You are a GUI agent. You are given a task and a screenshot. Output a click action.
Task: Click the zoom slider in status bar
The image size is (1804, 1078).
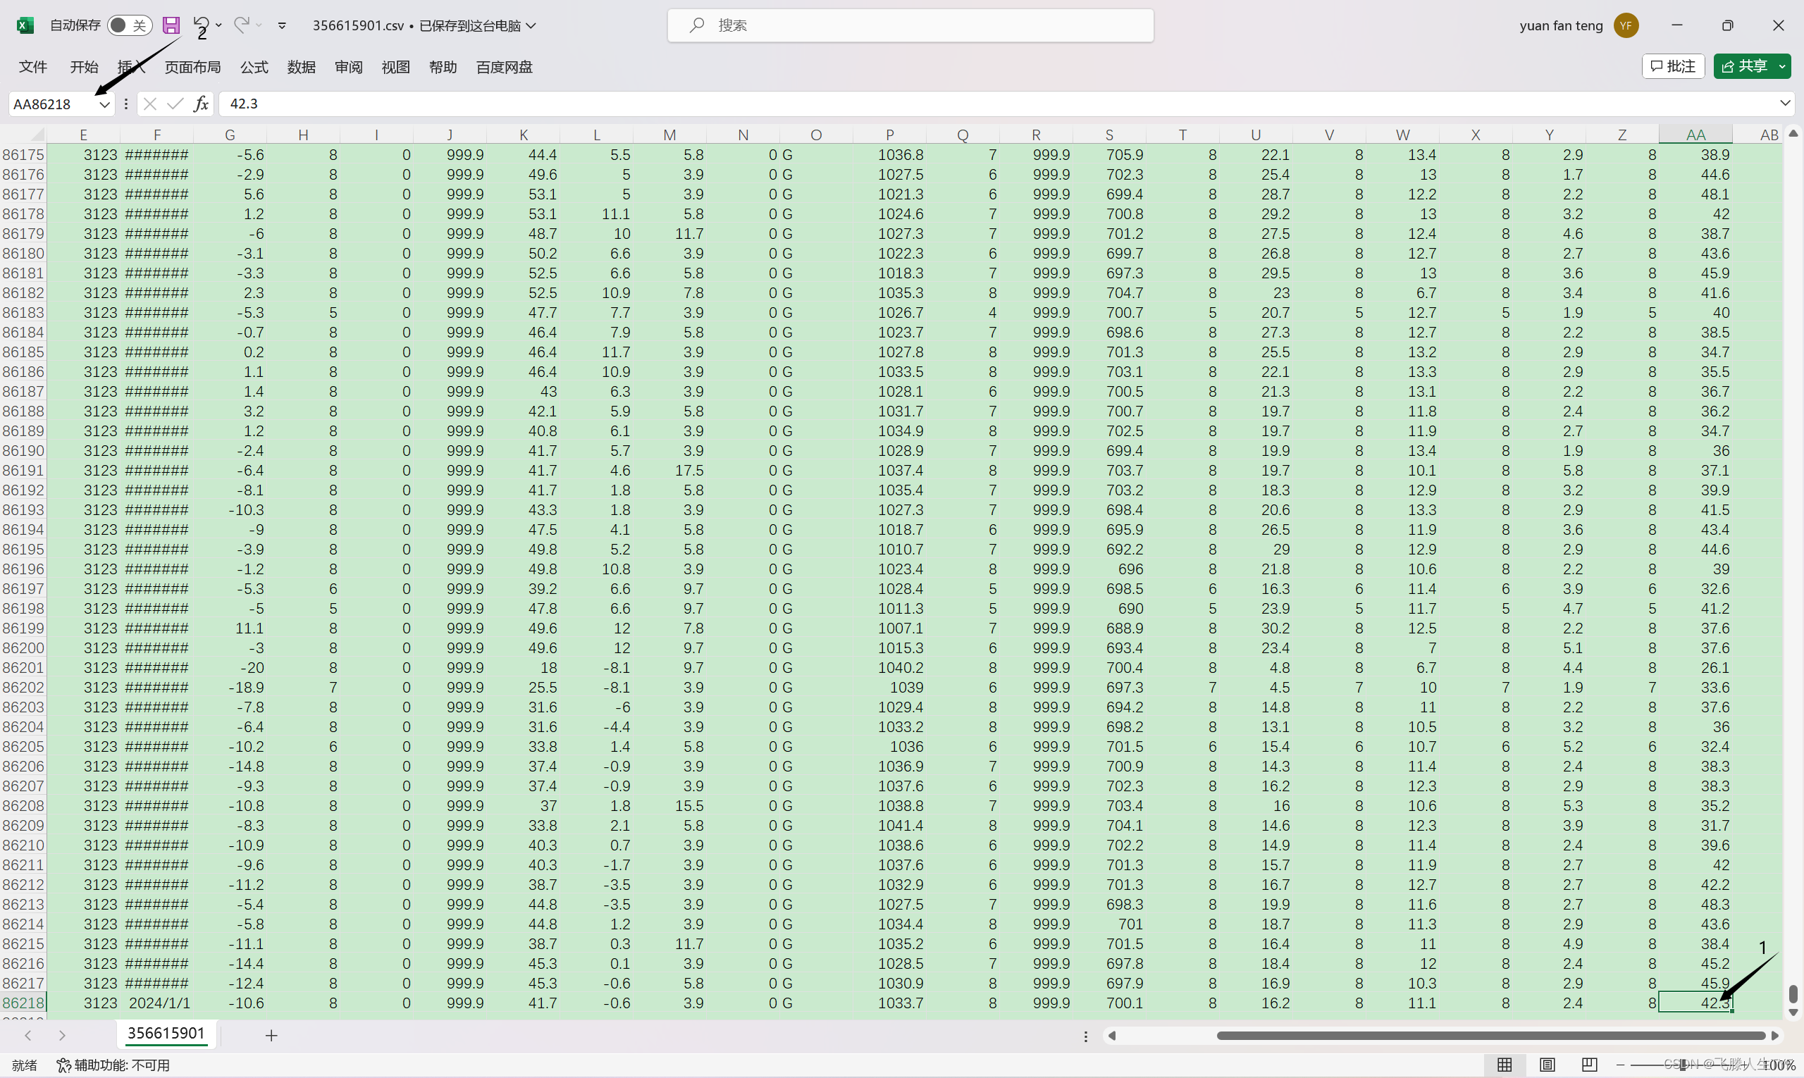tap(1682, 1065)
